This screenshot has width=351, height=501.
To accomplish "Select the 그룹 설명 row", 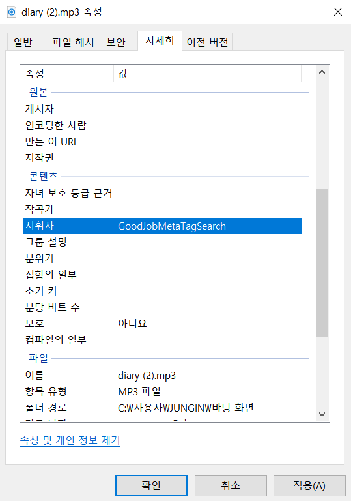I will (162, 242).
